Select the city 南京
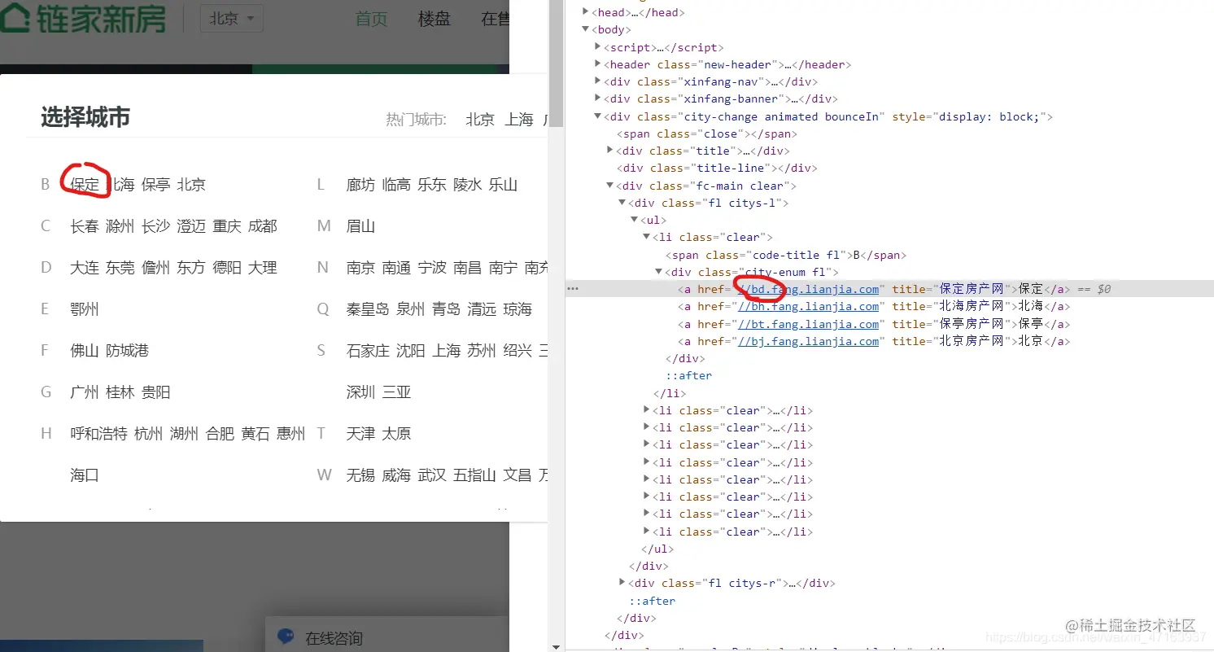The width and height of the screenshot is (1214, 652). (x=360, y=268)
